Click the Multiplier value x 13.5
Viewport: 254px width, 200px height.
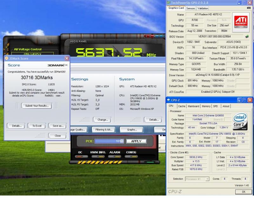196,161
